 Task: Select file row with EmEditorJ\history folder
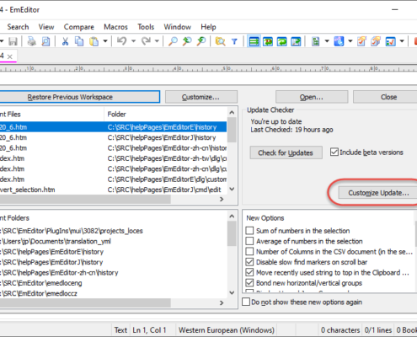[113, 137]
